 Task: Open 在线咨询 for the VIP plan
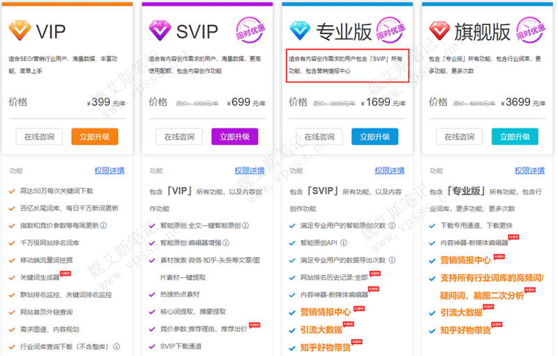pos(38,137)
